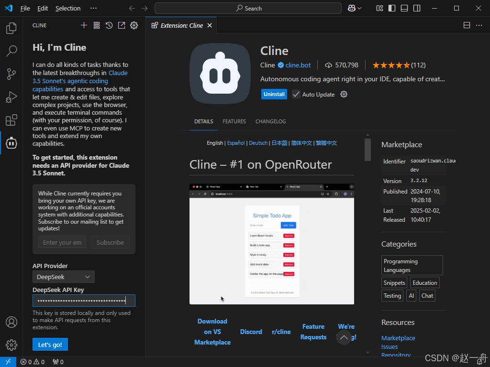This screenshot has height=367, width=490.
Task: Expand the API Provider DeepSeek dropdown
Action: click(x=64, y=277)
